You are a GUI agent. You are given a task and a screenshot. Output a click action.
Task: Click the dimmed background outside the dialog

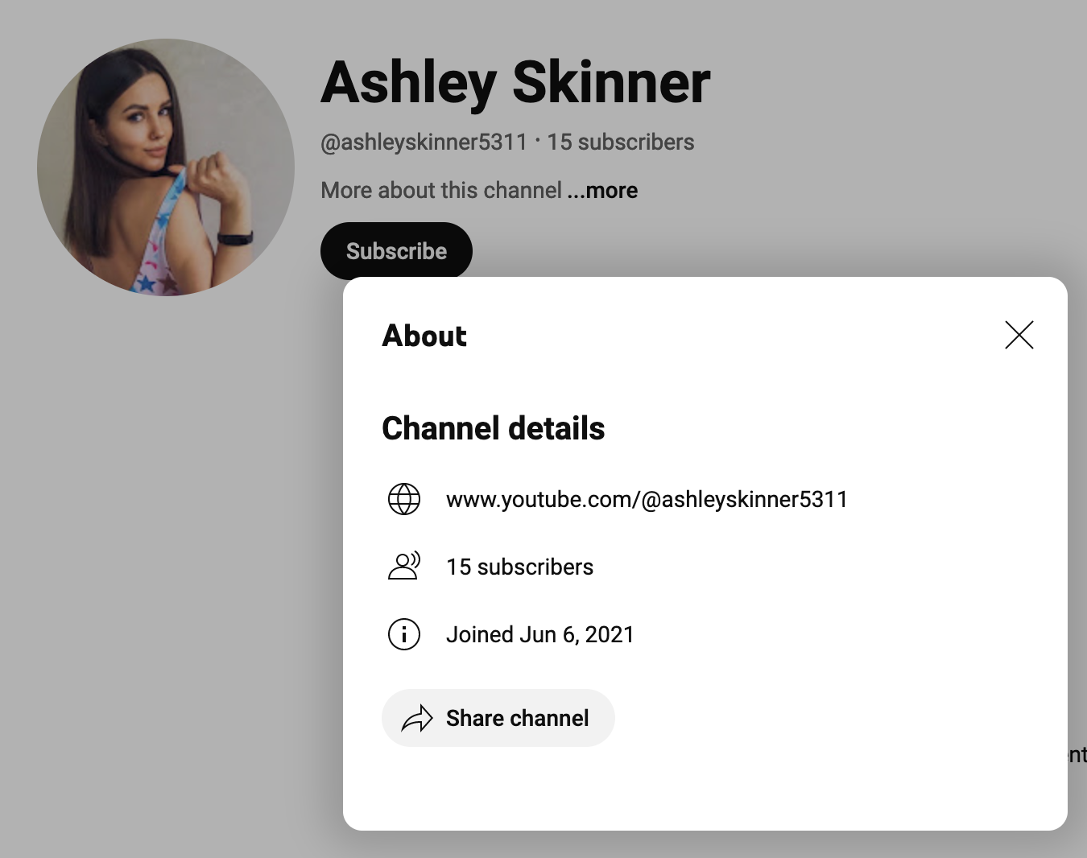[x=161, y=563]
